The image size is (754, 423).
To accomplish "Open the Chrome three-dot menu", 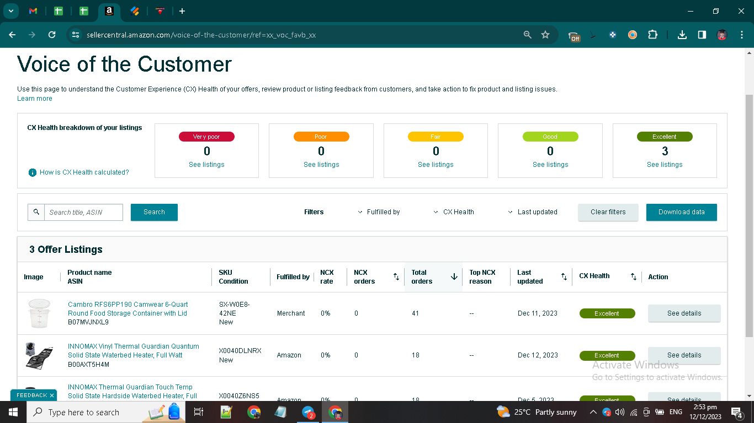I will [x=741, y=35].
